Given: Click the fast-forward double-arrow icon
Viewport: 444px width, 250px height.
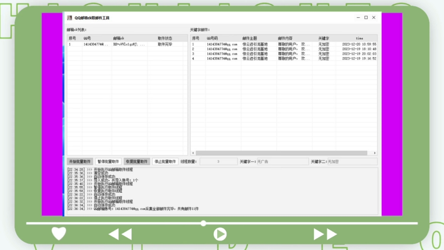Looking at the screenshot, I should [x=325, y=234].
